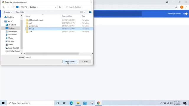The width and height of the screenshot is (189, 106).
Task: Open Cortana from taskbar
Action: pyautogui.click(x=58, y=103)
